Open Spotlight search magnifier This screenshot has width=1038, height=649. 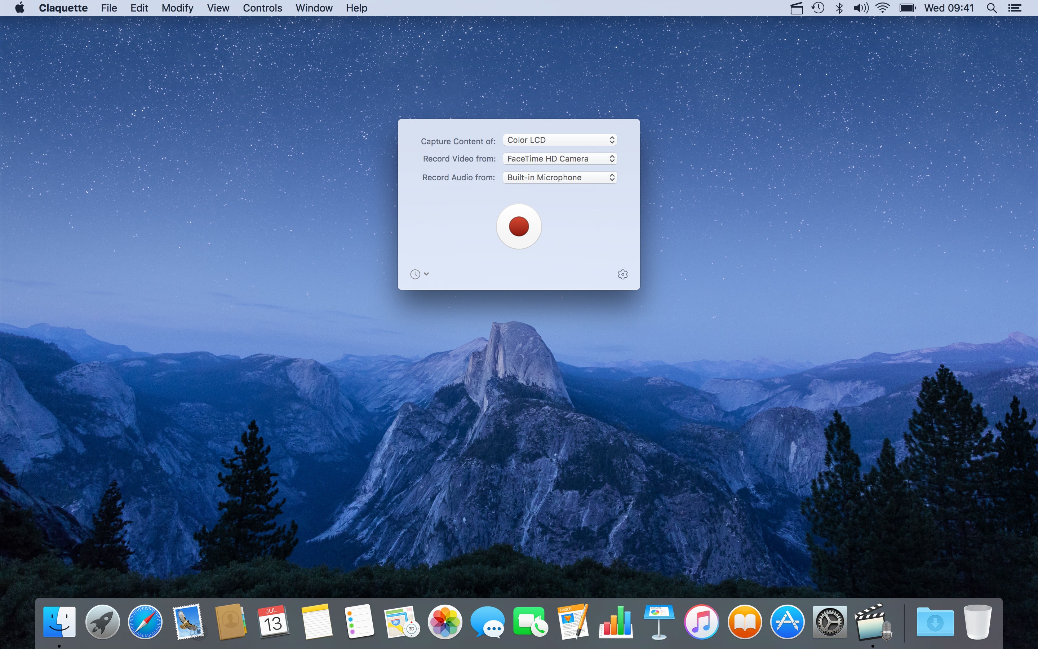[x=991, y=8]
